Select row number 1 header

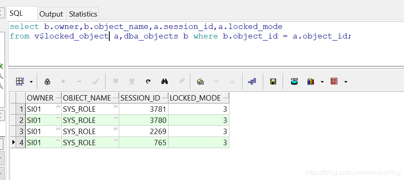click(x=21, y=109)
